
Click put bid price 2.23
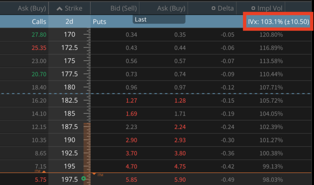click(x=131, y=127)
